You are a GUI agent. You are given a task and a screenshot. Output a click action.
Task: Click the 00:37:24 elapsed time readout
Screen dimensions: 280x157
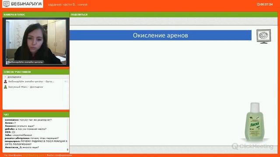click(266, 4)
